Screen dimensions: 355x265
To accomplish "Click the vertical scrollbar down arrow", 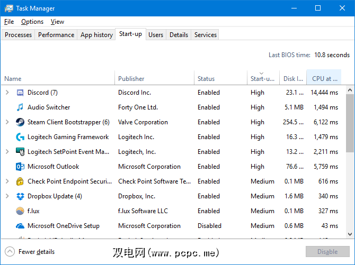I will tap(349, 234).
